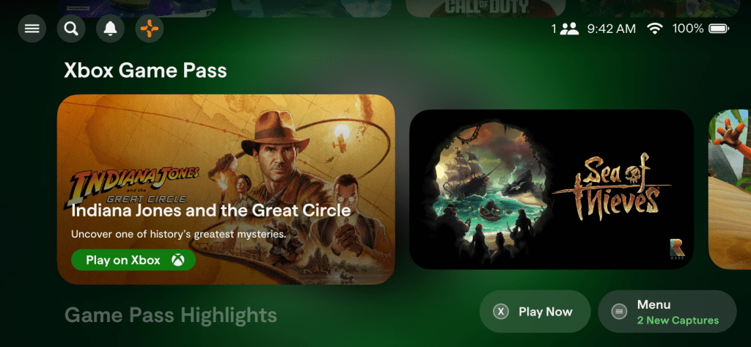Click the Wi-Fi status icon
The height and width of the screenshot is (347, 751).
click(654, 29)
